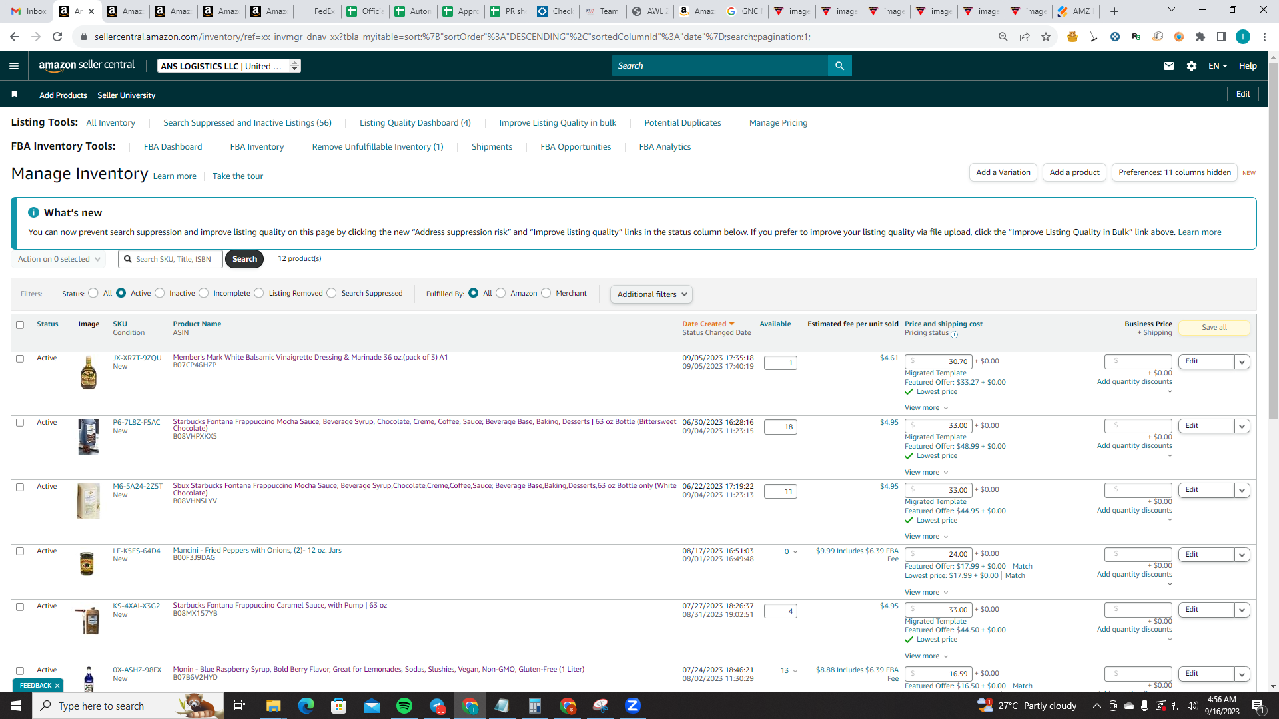Open the Listing Quality Dashboard (4)
The image size is (1279, 719).
point(415,123)
